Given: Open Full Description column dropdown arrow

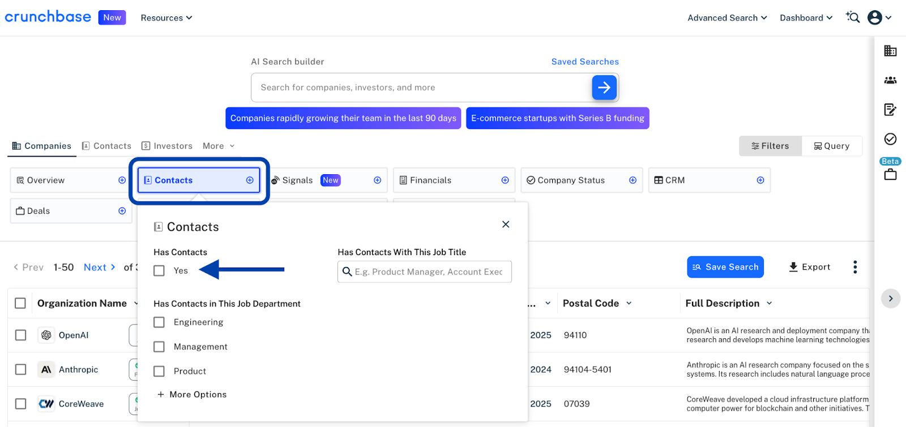Looking at the screenshot, I should pos(769,304).
